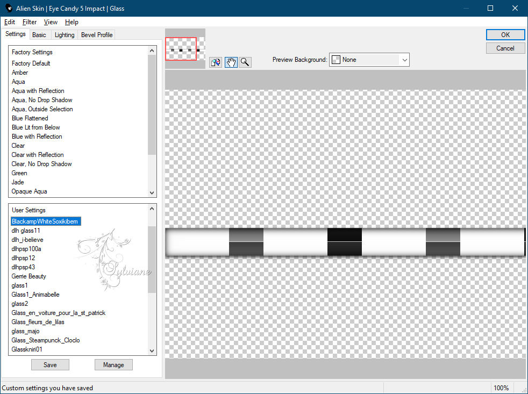The width and height of the screenshot is (528, 394).
Task: Select glass_majo user setting
Action: tap(26, 331)
